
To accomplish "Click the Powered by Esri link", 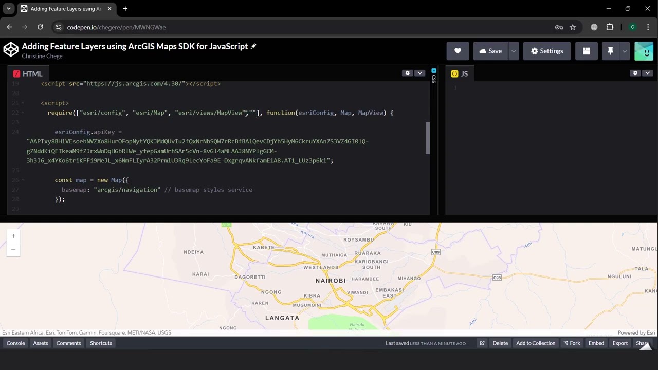I will click(636, 332).
